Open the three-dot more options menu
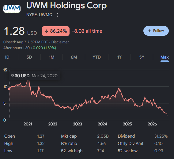Viewport: 174px width, 159px height. pyautogui.click(x=58, y=15)
